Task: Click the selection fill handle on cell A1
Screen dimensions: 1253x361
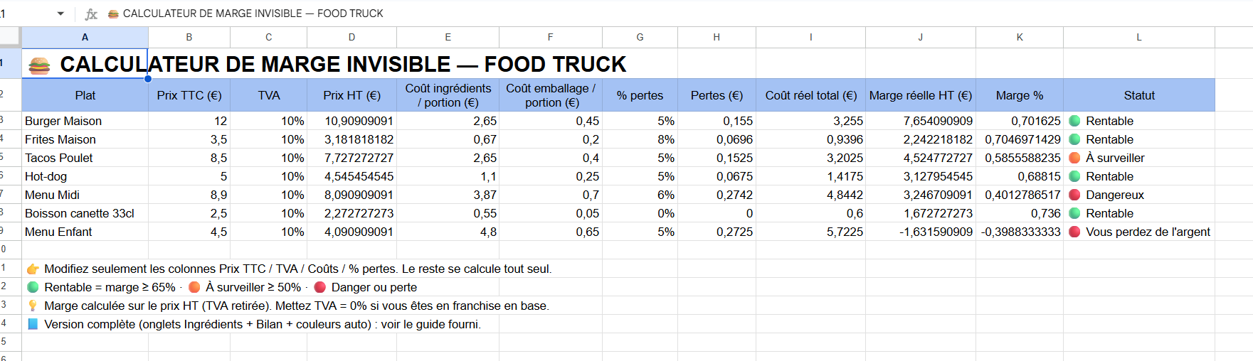Action: click(x=148, y=79)
